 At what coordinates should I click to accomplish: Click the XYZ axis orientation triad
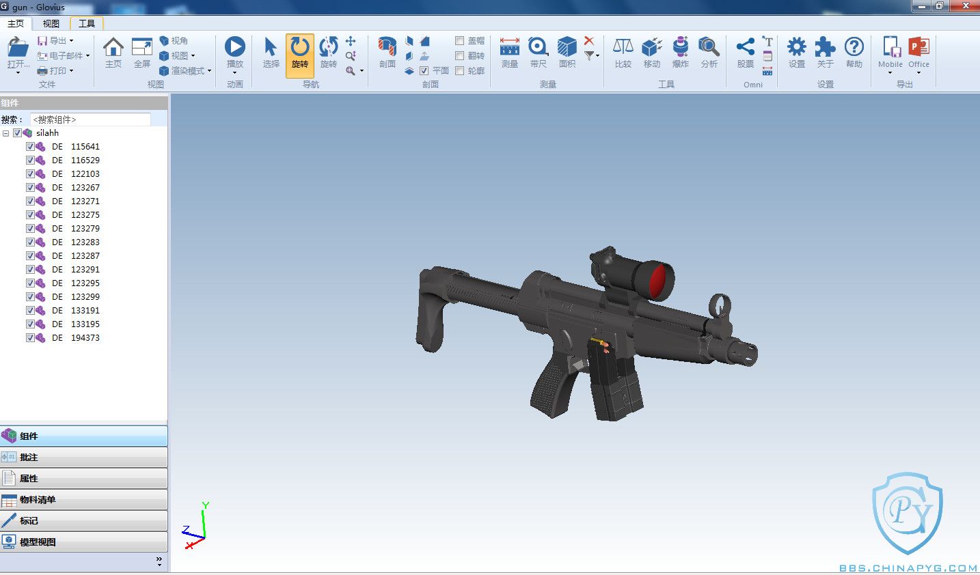196,527
